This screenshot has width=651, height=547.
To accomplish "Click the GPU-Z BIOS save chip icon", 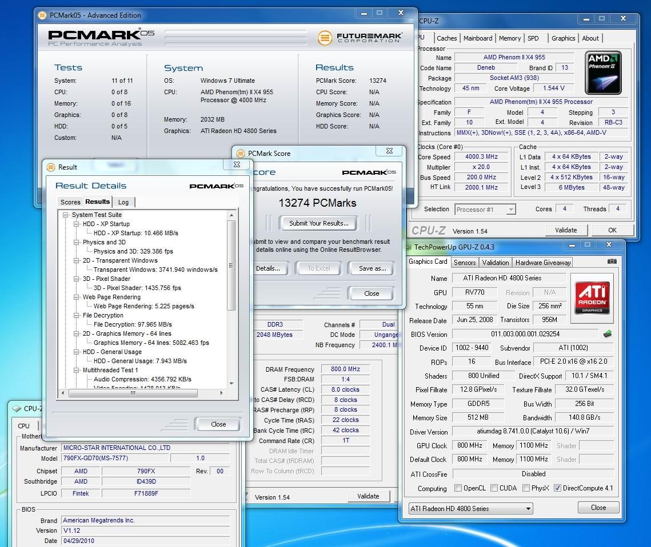I will (608, 334).
